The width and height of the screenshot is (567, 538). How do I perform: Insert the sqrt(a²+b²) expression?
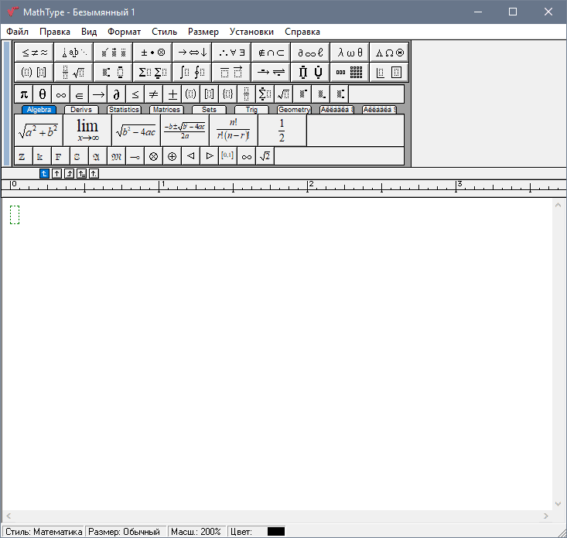tap(39, 131)
